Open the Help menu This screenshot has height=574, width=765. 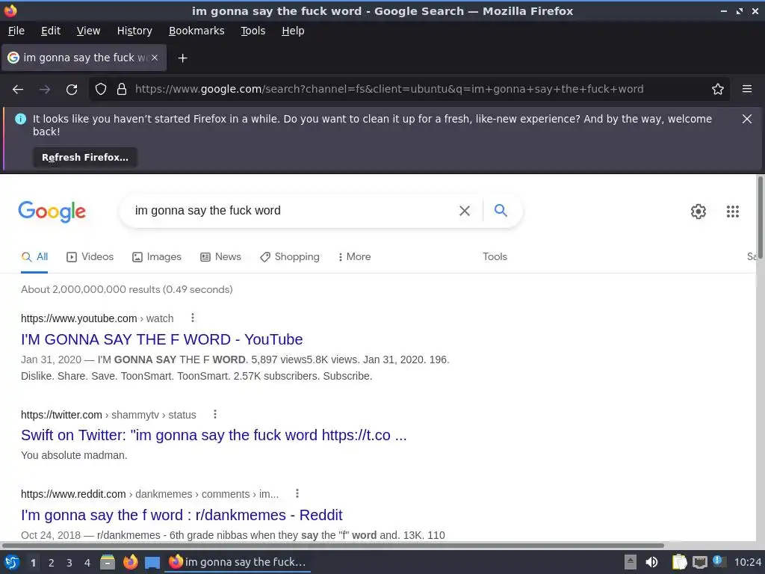293,31
